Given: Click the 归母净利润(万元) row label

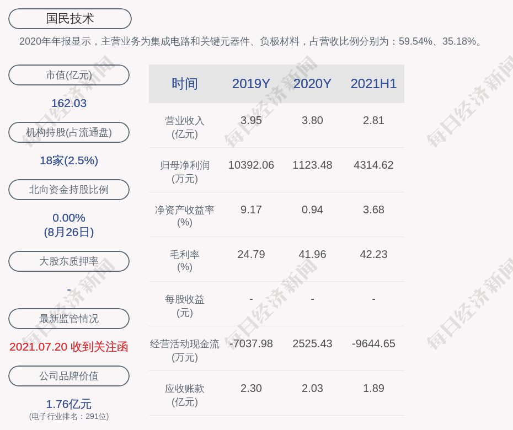Looking at the screenshot, I should tap(185, 171).
